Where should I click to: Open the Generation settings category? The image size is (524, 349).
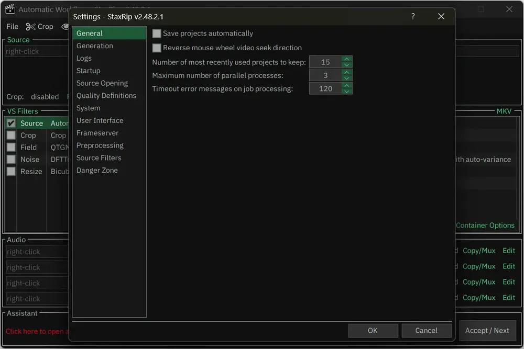(110, 46)
